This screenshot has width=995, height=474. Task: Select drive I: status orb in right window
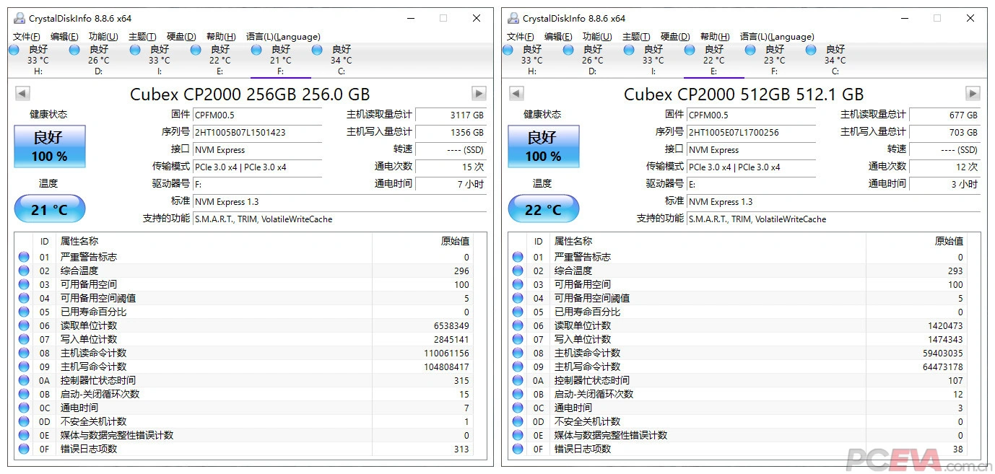click(629, 50)
